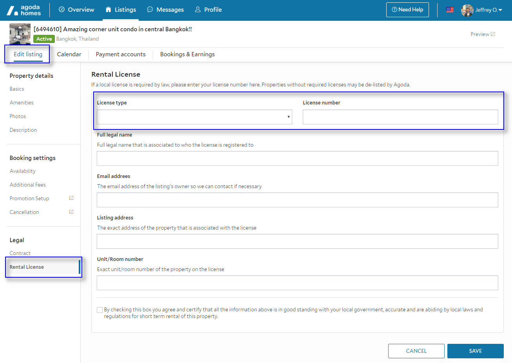Switch to the Bookings & Earnings tab
Screen dimensions: 512x363
187,54
